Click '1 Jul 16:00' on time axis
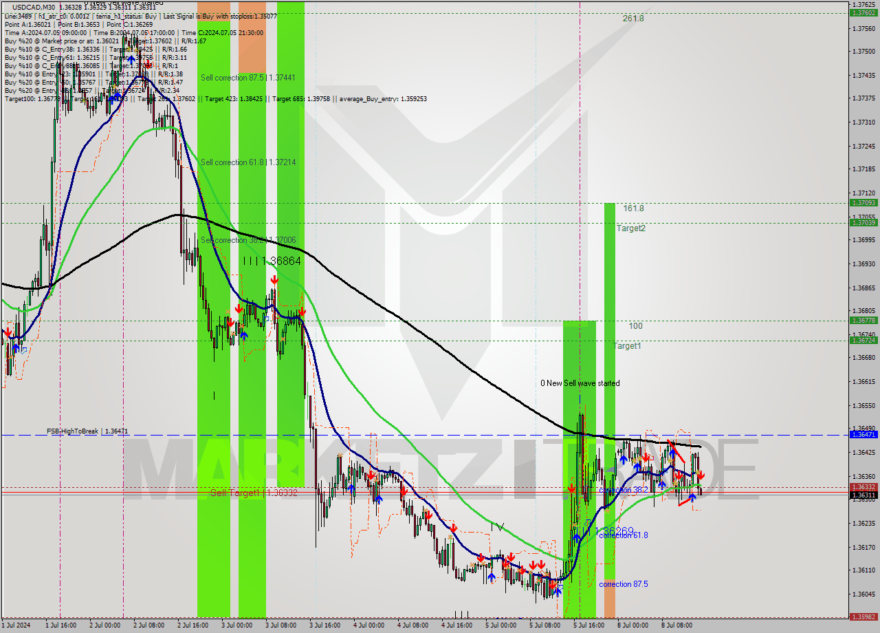 [60, 625]
